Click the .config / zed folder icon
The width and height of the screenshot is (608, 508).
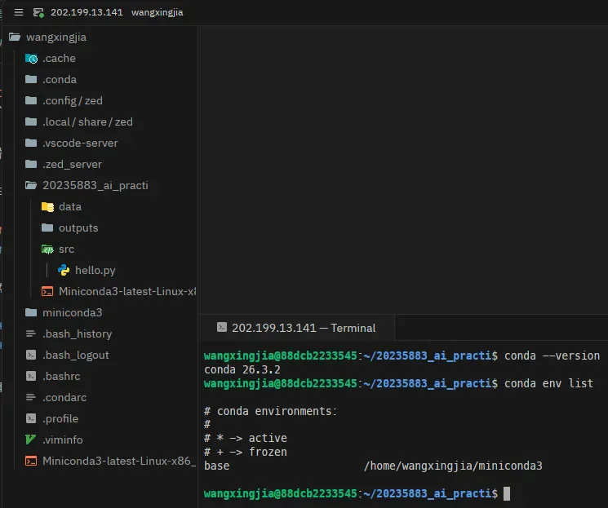(x=31, y=101)
